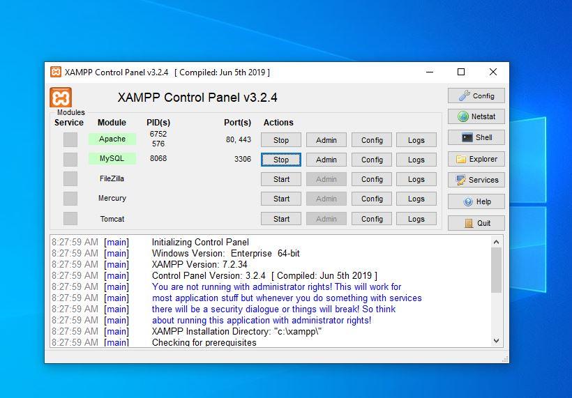Screen dimensions: 572x398
Task: Open FileZilla Config options
Action: [372, 179]
